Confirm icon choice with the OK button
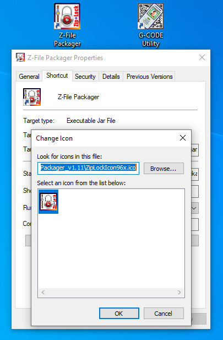Screen dimensions: 223x340 [x=119, y=314]
